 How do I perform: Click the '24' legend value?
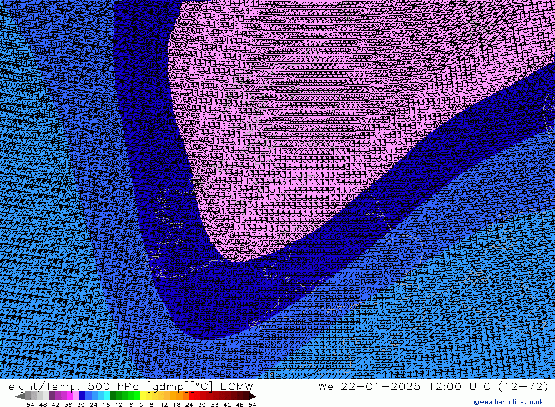pyautogui.click(x=189, y=405)
